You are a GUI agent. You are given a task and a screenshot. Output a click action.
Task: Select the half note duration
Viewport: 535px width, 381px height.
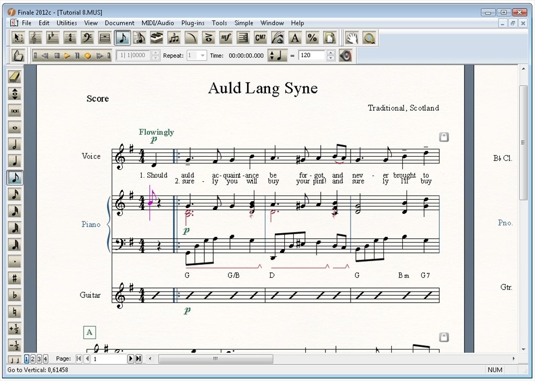pyautogui.click(x=15, y=144)
